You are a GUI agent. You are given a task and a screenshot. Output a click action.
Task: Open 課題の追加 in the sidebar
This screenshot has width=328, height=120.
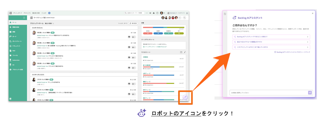pos(18,27)
